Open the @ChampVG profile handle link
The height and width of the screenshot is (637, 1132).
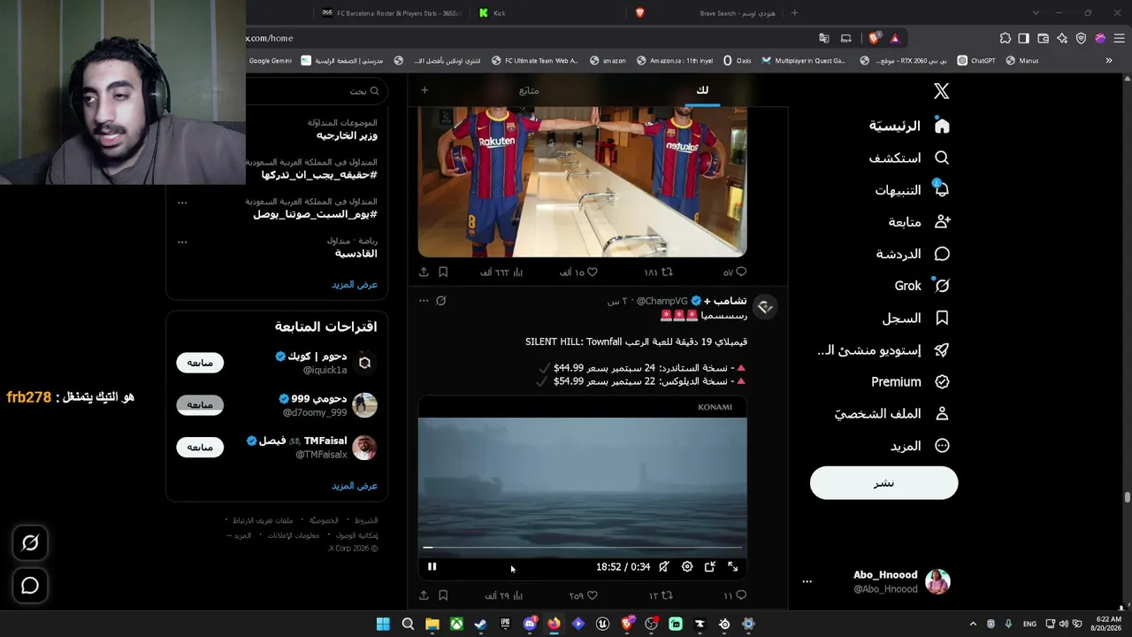pyautogui.click(x=662, y=301)
